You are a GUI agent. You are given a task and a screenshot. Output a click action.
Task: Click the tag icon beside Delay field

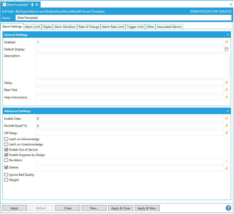coord(226,82)
